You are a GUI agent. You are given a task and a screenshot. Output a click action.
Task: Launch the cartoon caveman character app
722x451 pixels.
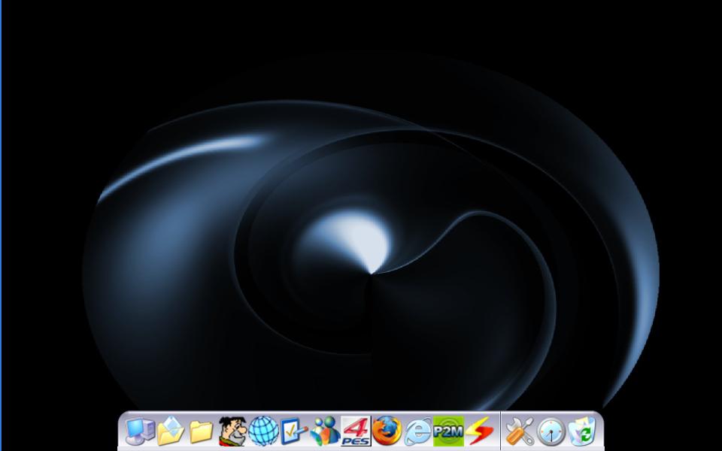pos(232,431)
